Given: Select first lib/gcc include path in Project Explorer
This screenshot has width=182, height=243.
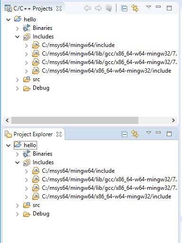Looking at the screenshot, I should (x=109, y=179).
